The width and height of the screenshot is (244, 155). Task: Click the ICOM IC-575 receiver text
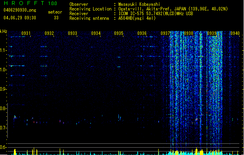coord(156,14)
